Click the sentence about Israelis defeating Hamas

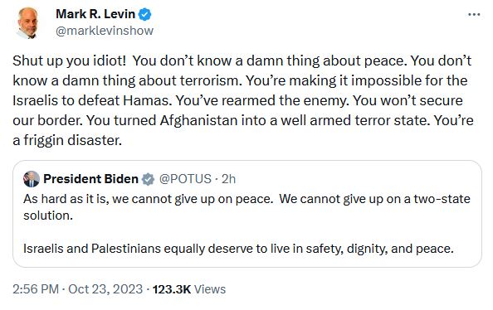click(x=240, y=90)
